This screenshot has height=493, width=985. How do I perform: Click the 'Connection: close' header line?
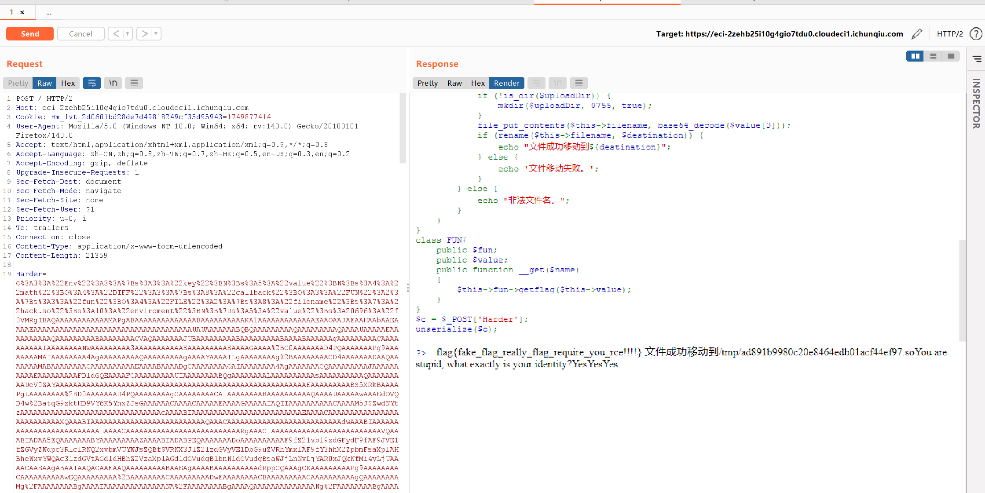tap(53, 237)
